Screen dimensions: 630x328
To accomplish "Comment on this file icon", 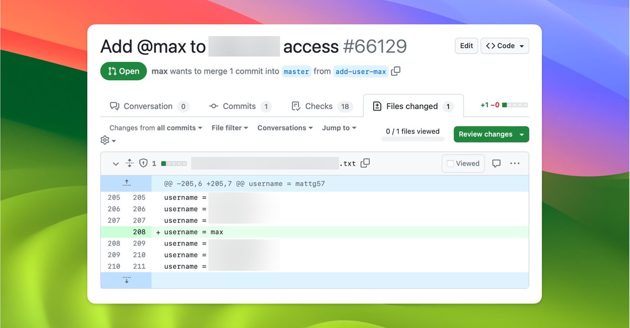I will tap(497, 163).
